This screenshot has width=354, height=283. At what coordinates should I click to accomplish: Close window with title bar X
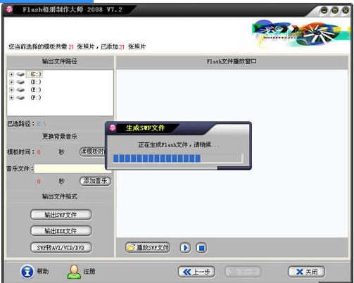(x=346, y=11)
